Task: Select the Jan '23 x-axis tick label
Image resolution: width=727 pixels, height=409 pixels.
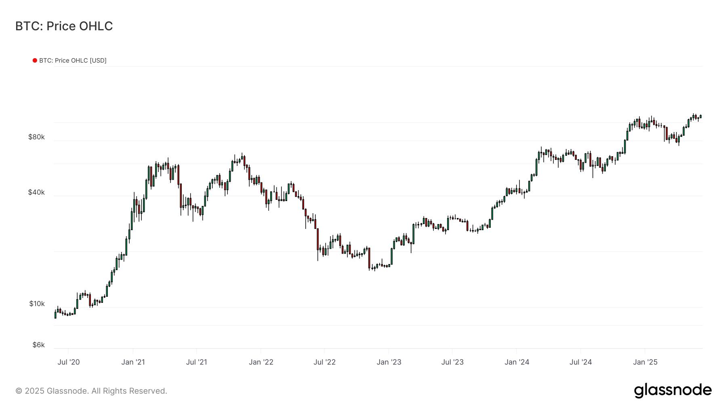Action: pos(389,362)
